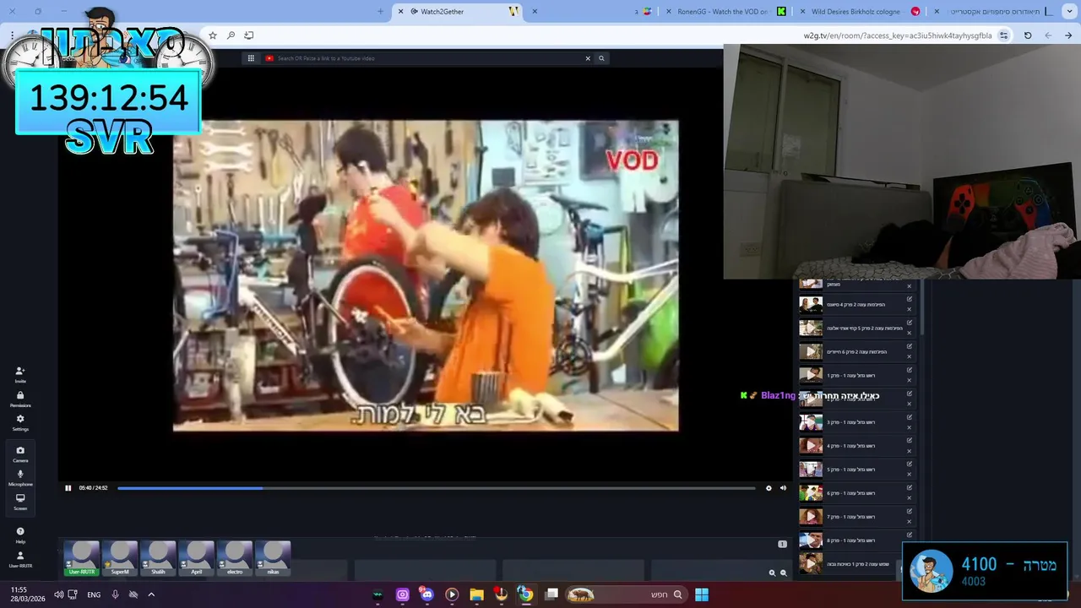Reload the page with refresh icon
This screenshot has width=1081, height=608.
point(1028,35)
